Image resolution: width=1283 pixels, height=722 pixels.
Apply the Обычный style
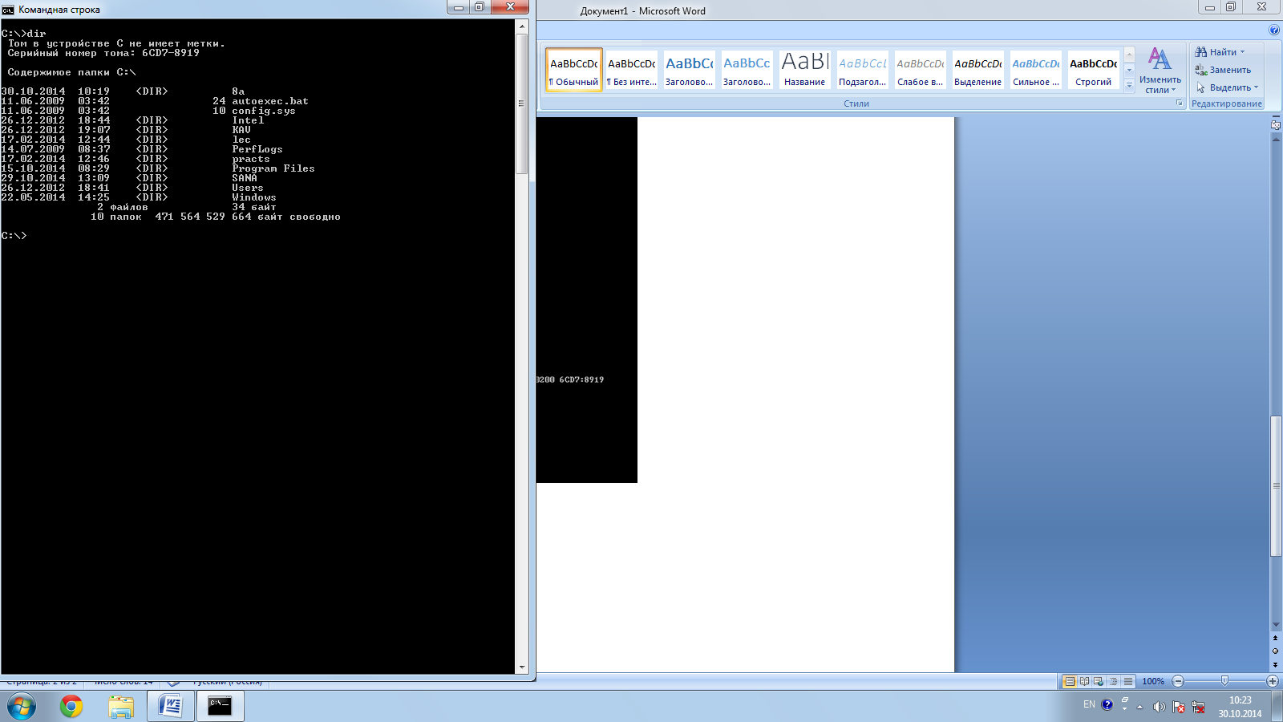pos(574,70)
